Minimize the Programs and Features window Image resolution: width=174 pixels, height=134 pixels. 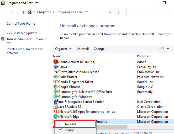(x=152, y=3)
